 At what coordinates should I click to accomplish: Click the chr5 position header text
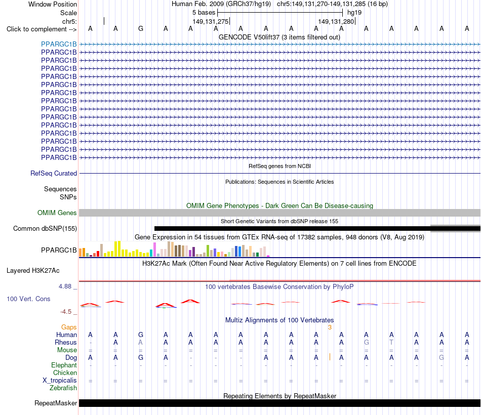tap(332, 4)
